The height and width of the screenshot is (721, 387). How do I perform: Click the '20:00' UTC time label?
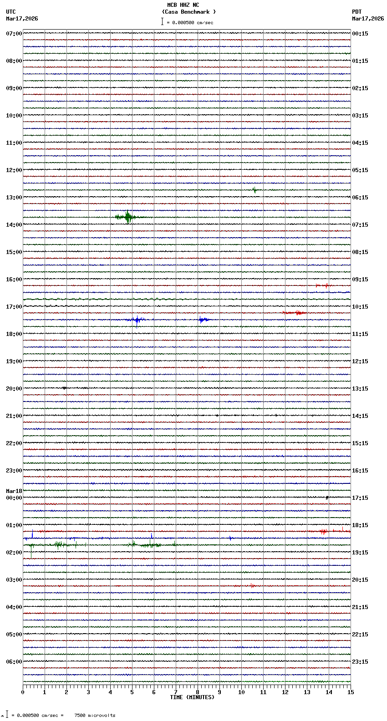point(14,389)
